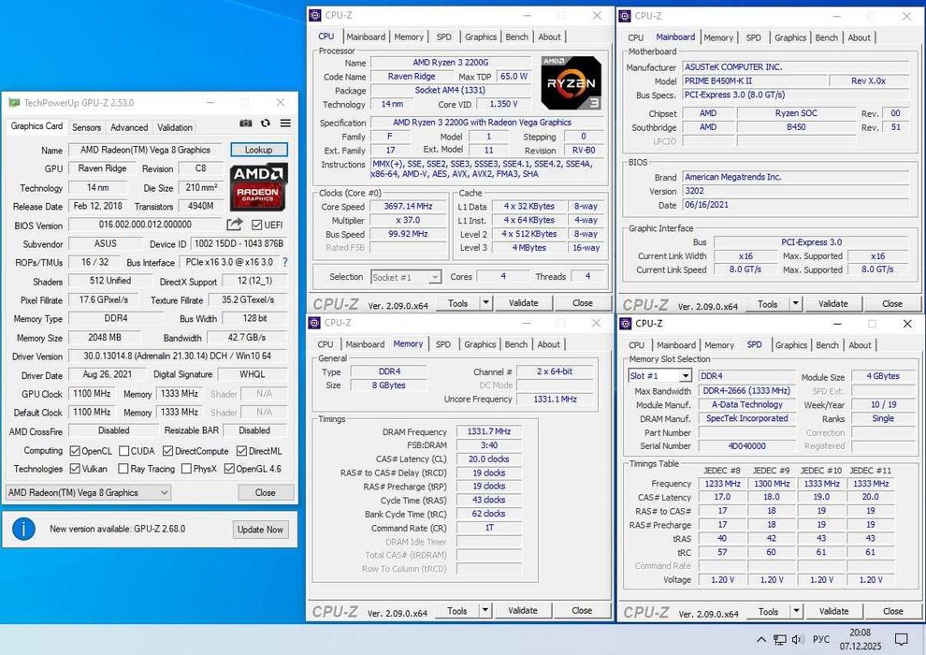This screenshot has width=926, height=655.
Task: Click the GPU-Z title bar app icon
Action: point(14,102)
